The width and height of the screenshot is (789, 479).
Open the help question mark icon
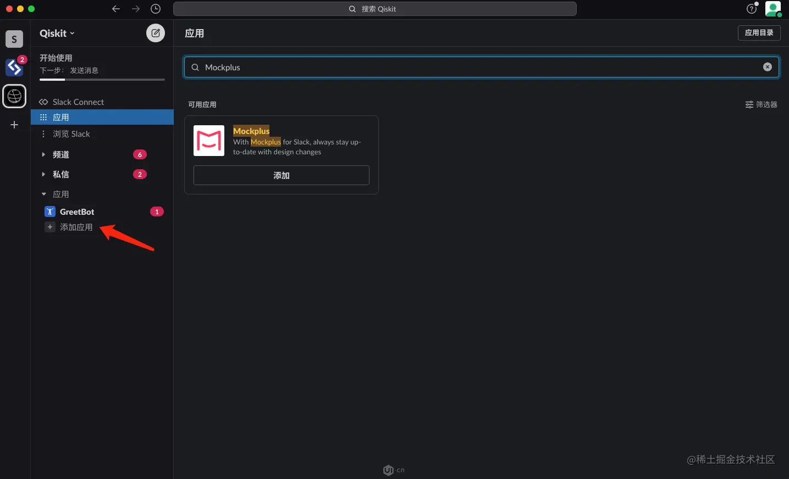pyautogui.click(x=752, y=9)
